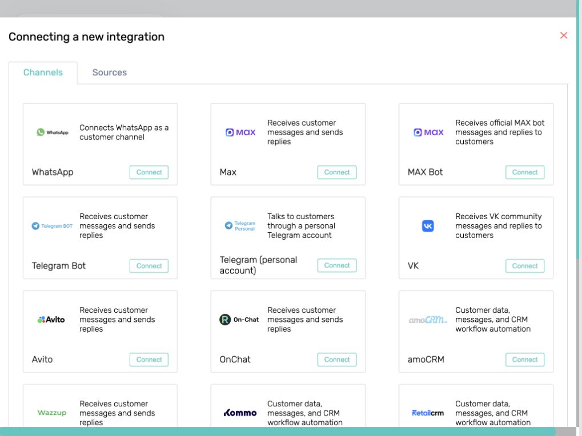Connect the Avito channel
Viewport: 582px width, 436px height.
pos(149,360)
